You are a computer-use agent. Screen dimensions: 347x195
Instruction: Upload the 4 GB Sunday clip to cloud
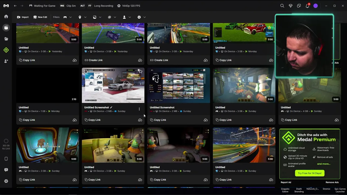(x=337, y=120)
